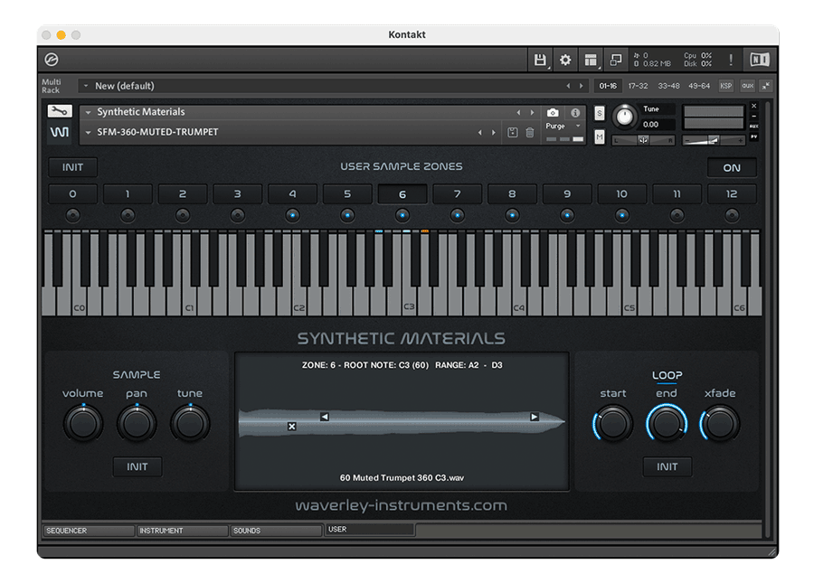The image size is (814, 583).
Task: Go to previous multi preset arrow
Action: click(568, 86)
